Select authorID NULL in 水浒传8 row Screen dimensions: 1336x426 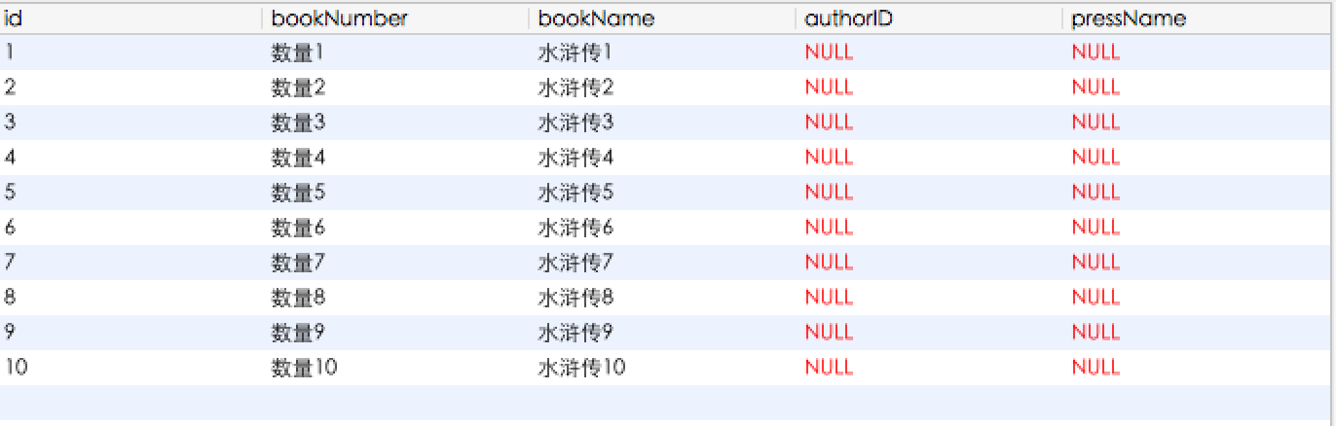click(930, 298)
